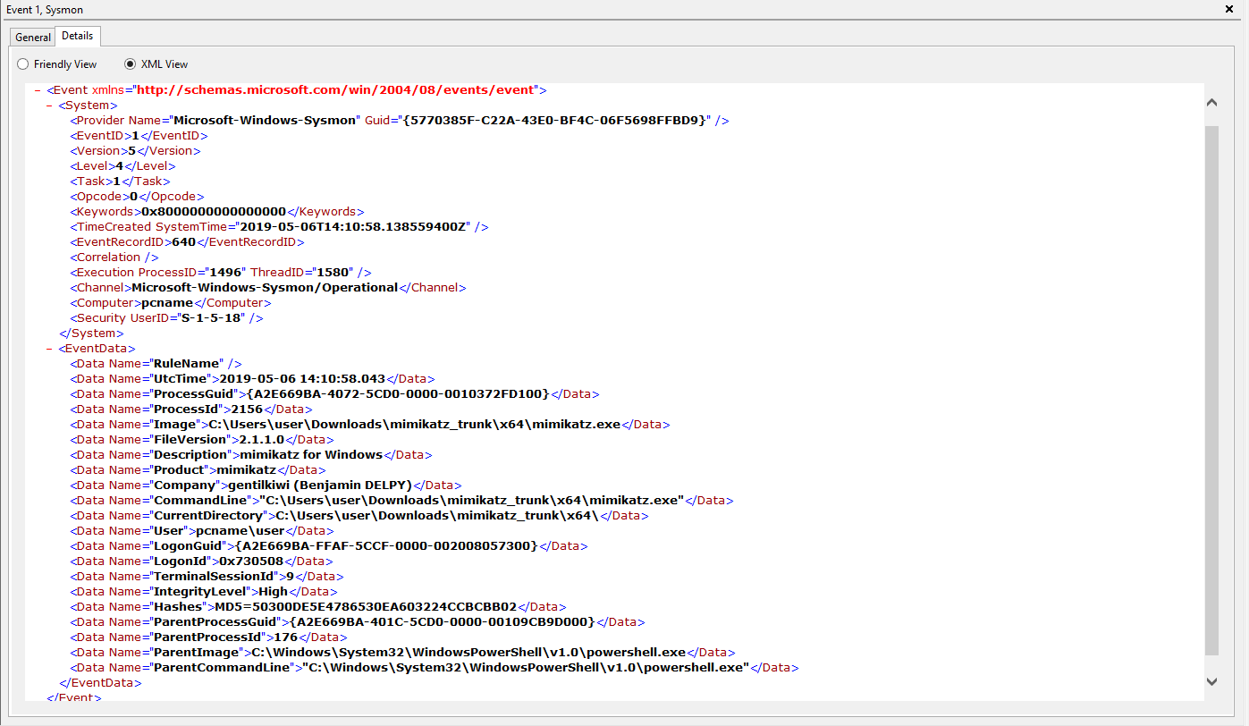Click the IntegrityLevel High line
Viewport: 1249px width, 726px height.
(x=204, y=592)
